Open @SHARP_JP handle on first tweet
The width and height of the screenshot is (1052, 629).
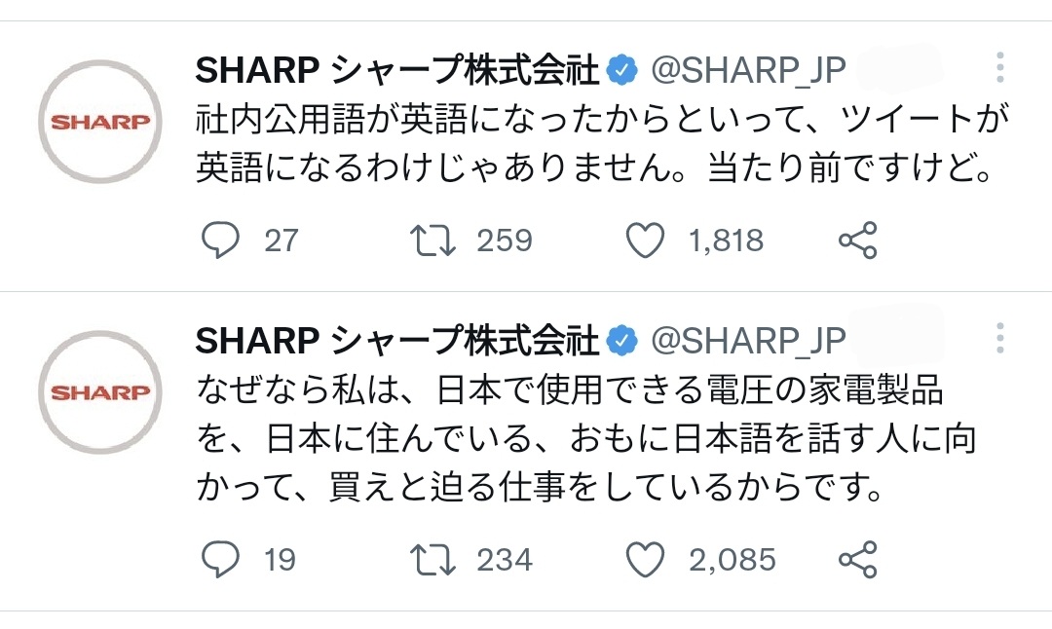pos(747,69)
